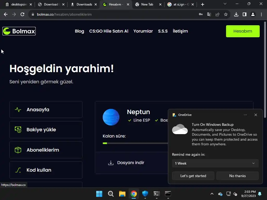
Task: Open File Explorer from taskbar
Action: coord(122,194)
